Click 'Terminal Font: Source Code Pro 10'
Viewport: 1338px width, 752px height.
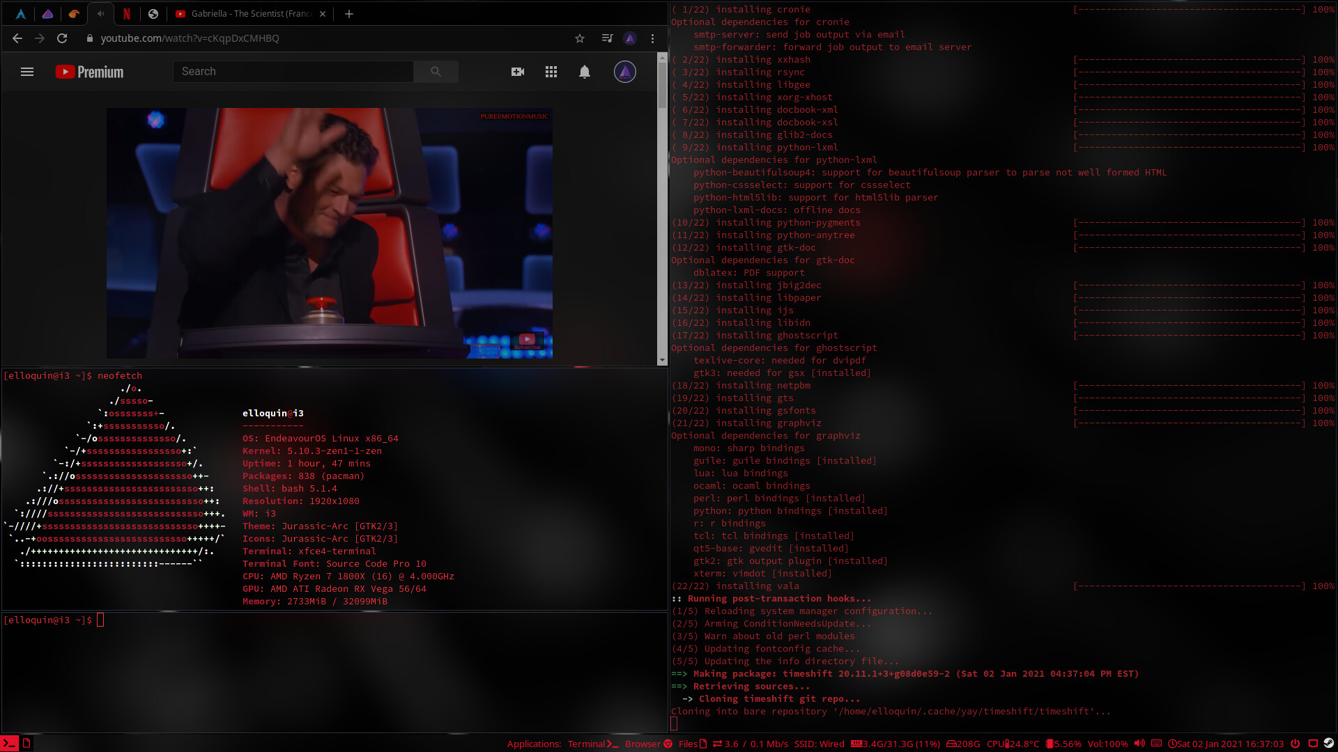[334, 564]
